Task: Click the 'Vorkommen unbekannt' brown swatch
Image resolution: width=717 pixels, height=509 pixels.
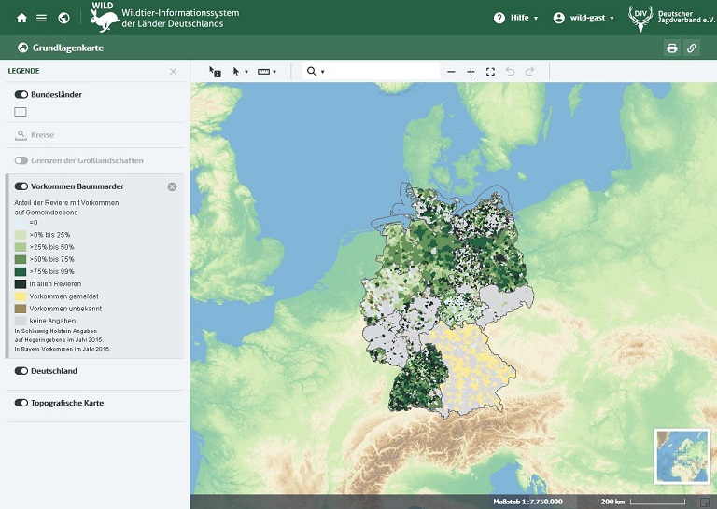Action: point(21,309)
